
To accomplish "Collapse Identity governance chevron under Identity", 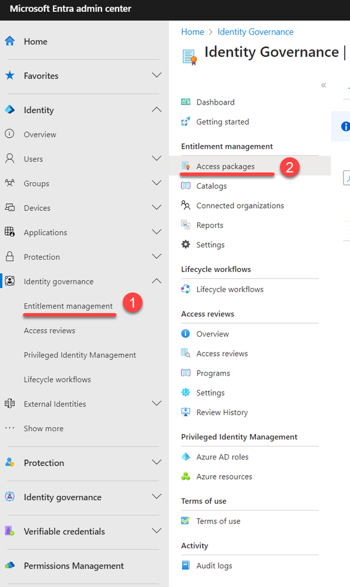I will pyautogui.click(x=156, y=281).
